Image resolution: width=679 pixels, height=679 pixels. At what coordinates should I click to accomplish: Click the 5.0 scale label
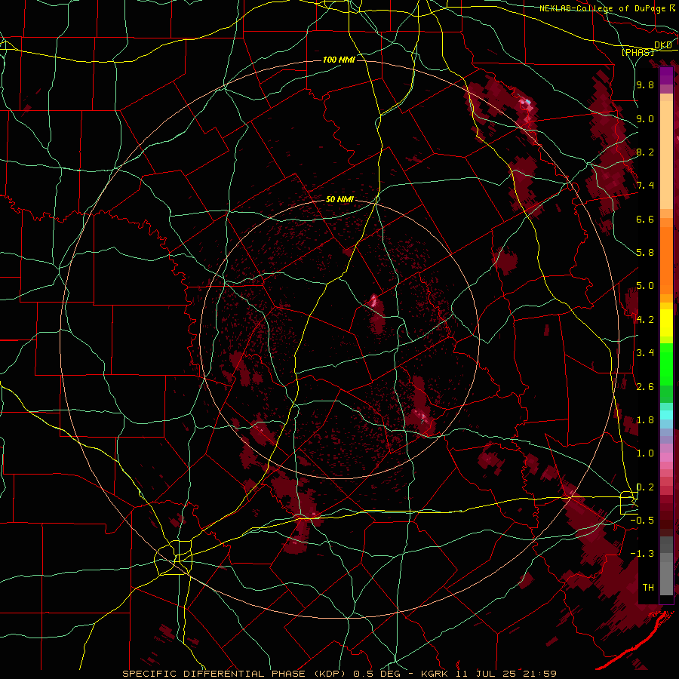pyautogui.click(x=645, y=286)
